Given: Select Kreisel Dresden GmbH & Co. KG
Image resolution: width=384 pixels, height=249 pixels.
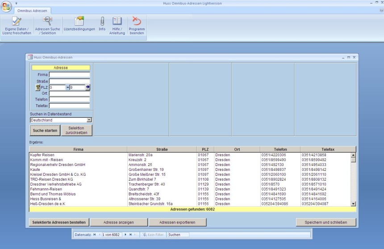Looking at the screenshot, I should 190,174.
